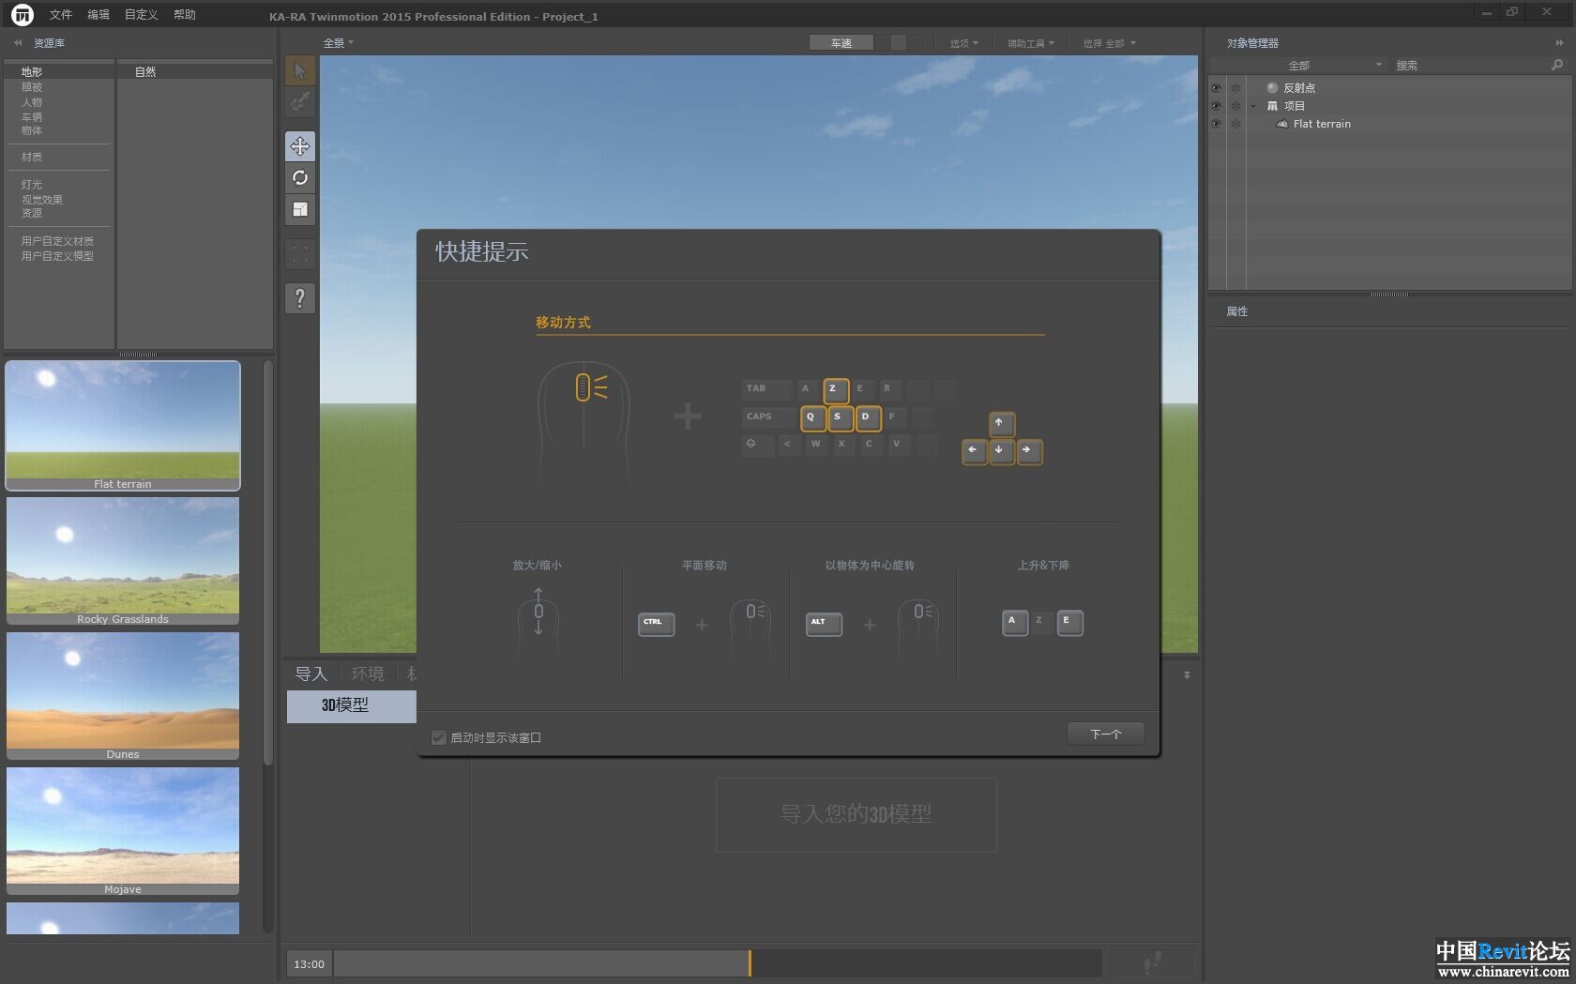Open the 辅助工具 dropdown

tap(1030, 43)
